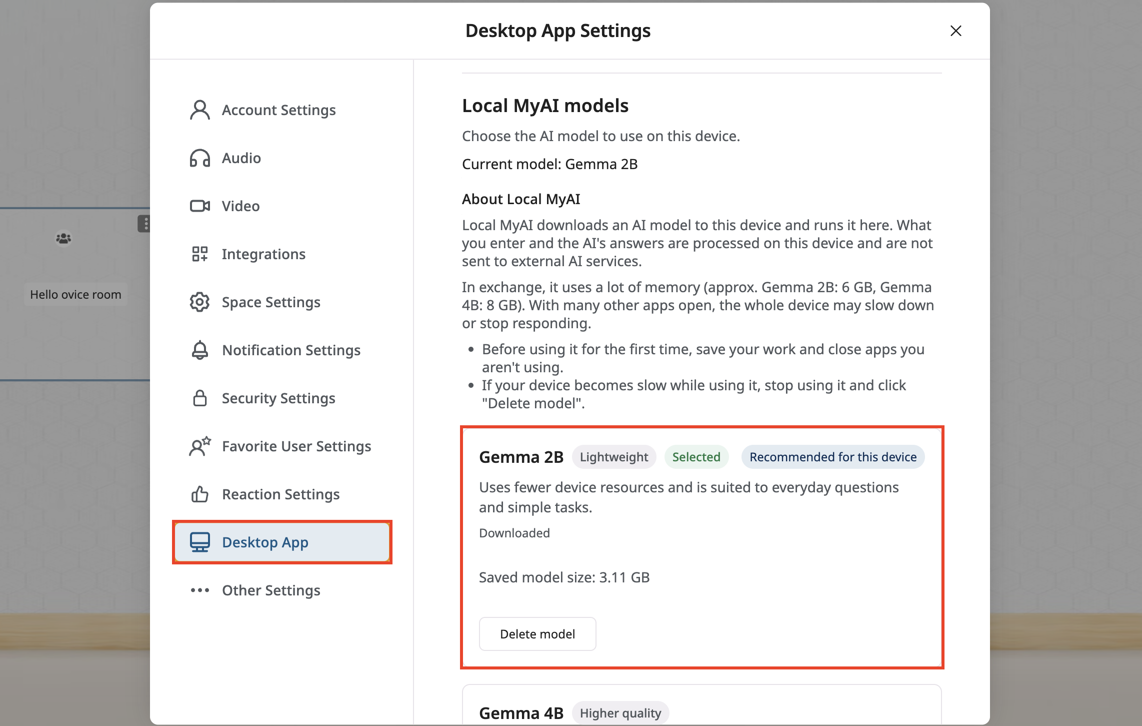Select Desktop App in sidebar
Viewport: 1142px width, 726px height.
[x=282, y=542]
